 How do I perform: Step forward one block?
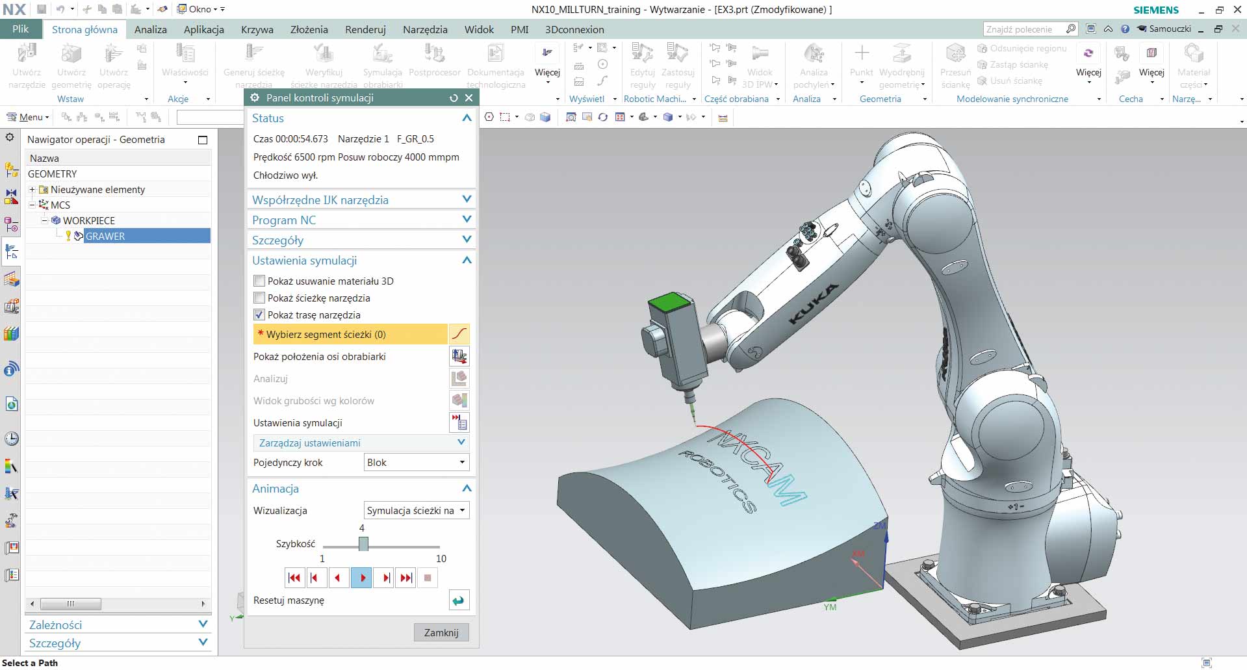coord(385,578)
